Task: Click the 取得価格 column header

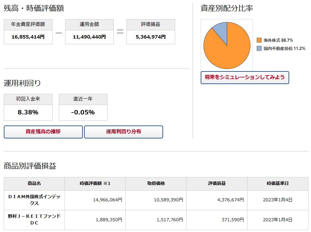Action: click(156, 184)
